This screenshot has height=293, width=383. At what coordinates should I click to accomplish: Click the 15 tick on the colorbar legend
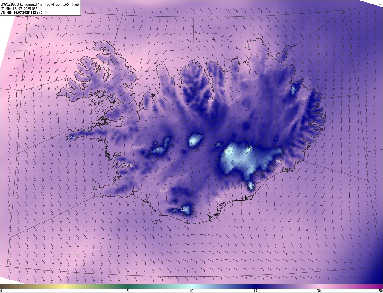coord(255,291)
